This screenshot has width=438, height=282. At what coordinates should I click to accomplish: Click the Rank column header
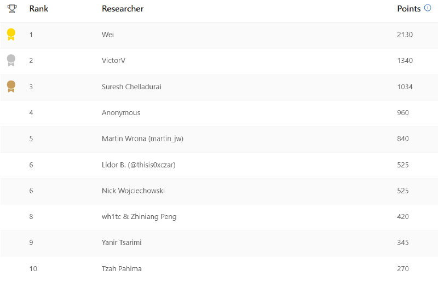click(x=39, y=9)
